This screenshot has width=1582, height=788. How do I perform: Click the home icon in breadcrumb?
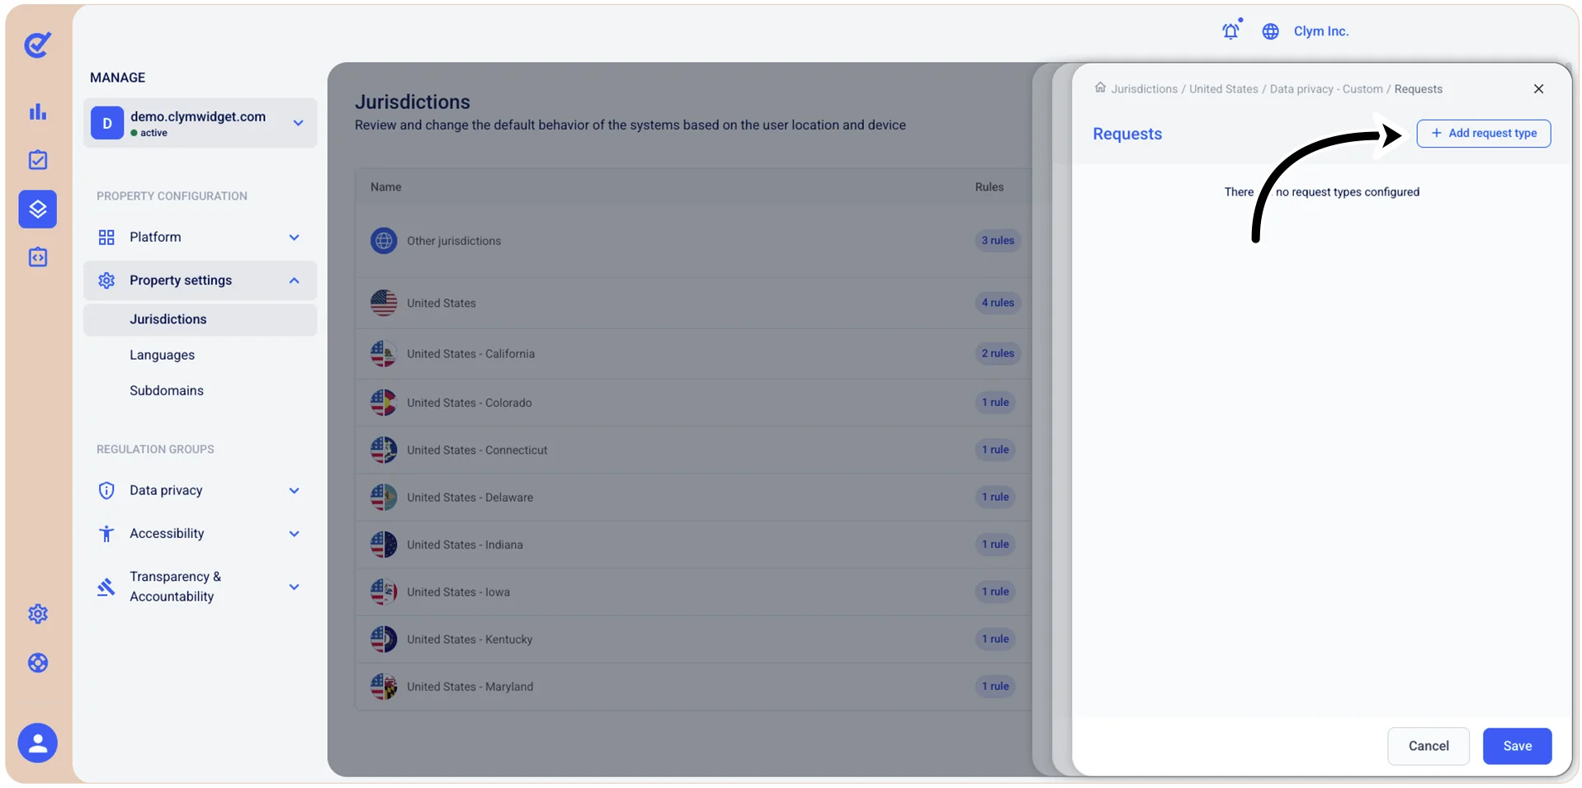pos(1100,87)
